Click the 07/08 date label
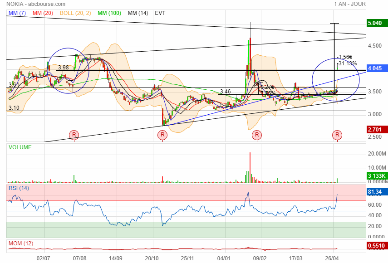This screenshot has width=388, height=263. (80, 258)
